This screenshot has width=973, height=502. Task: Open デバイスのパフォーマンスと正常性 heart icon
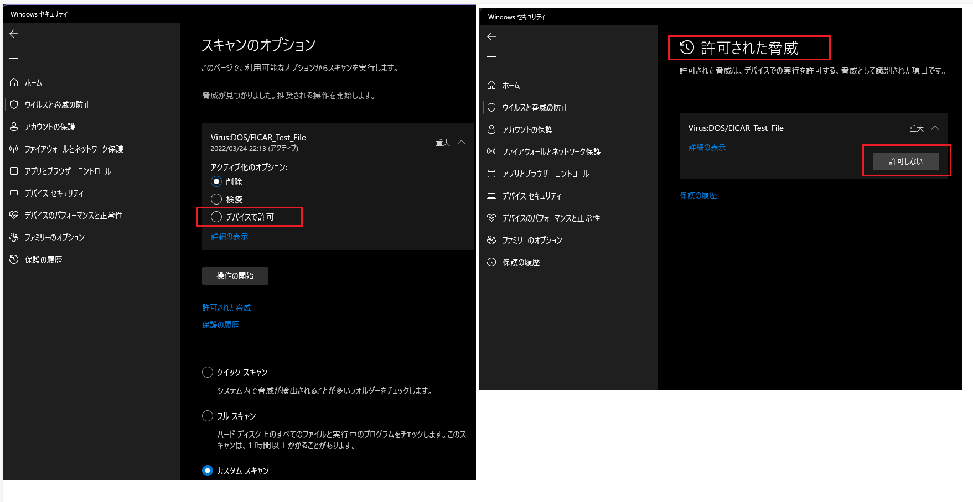(x=14, y=215)
